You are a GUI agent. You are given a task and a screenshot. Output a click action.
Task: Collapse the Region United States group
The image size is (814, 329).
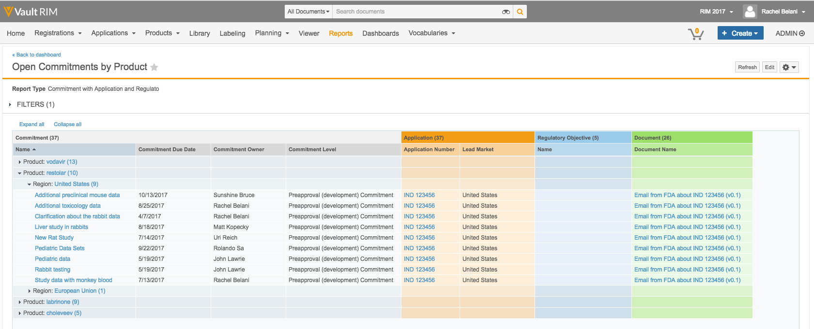point(29,184)
